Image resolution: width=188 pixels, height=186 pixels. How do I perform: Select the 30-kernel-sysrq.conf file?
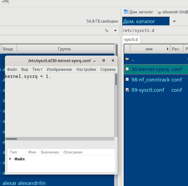156,69
